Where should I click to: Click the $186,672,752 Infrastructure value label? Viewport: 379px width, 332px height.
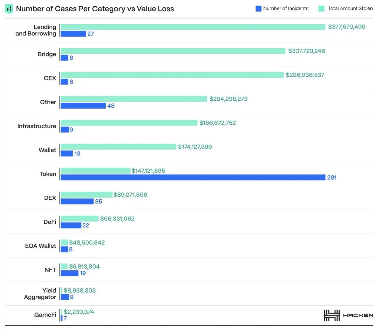pos(217,123)
